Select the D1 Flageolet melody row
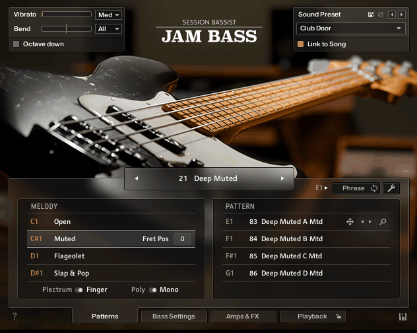The image size is (417, 333). [x=111, y=256]
